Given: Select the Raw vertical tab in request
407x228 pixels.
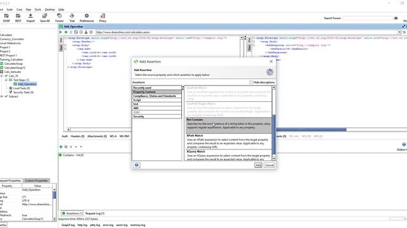Looking at the screenshot, I should click(61, 47).
